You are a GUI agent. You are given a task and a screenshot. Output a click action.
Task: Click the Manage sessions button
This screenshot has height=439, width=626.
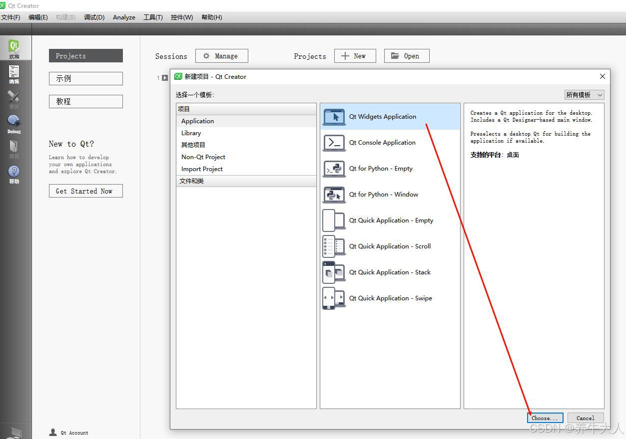point(221,56)
